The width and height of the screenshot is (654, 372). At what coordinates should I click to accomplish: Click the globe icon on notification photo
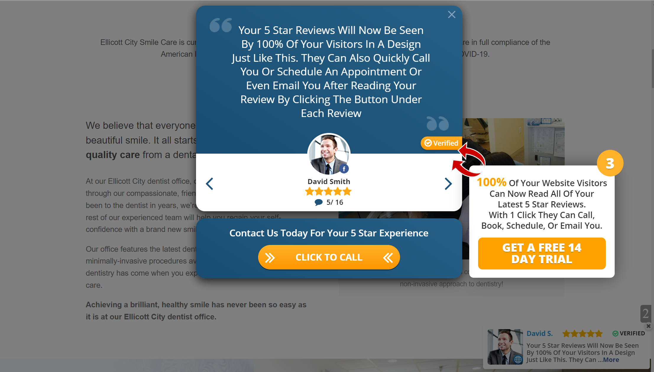[518, 360]
